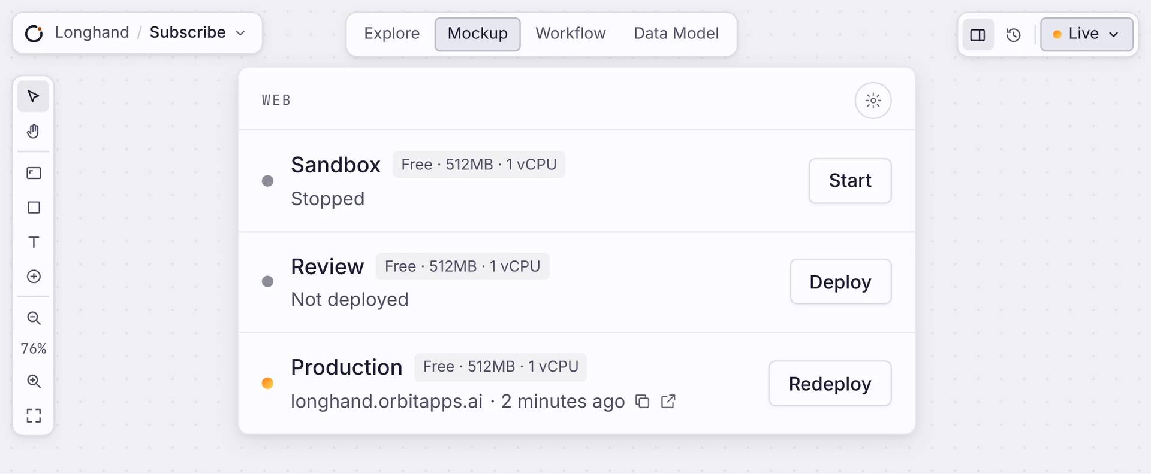Fit canvas to screen icon

(34, 415)
